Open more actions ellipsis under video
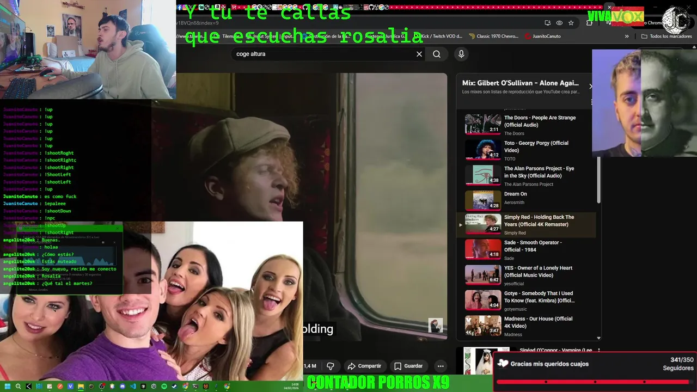Viewport: 697px width, 392px height. coord(441,366)
